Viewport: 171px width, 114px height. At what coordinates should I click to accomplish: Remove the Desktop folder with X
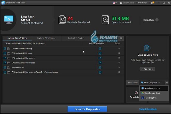tap(119, 48)
